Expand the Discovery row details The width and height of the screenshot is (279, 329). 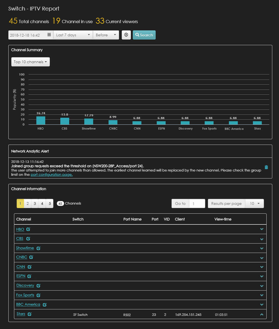click(262, 286)
